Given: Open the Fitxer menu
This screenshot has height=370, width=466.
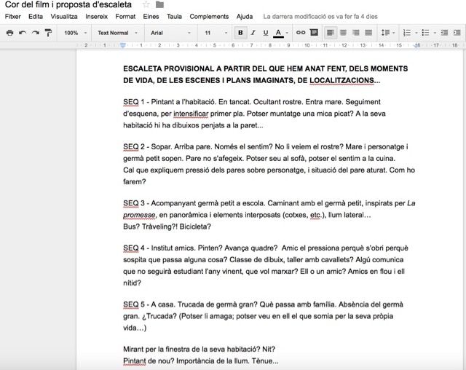Looking at the screenshot, I should click(13, 17).
